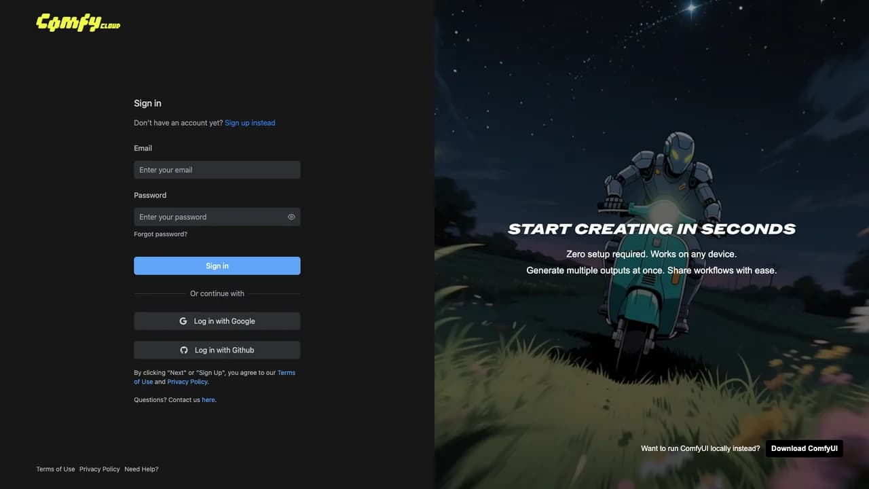
Task: Open the Forgot password link
Action: 160,234
